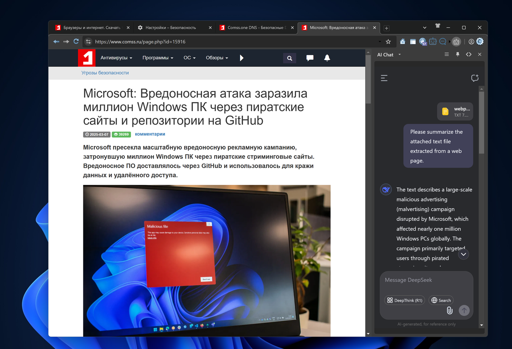Start a new DeepSeek chat
This screenshot has height=349, width=512.
pos(475,78)
